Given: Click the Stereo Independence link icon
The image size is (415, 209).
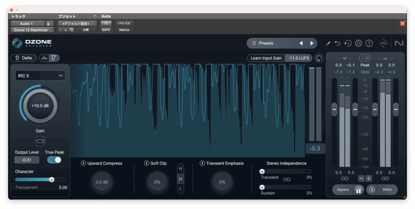Looking at the screenshot, I should tap(287, 179).
